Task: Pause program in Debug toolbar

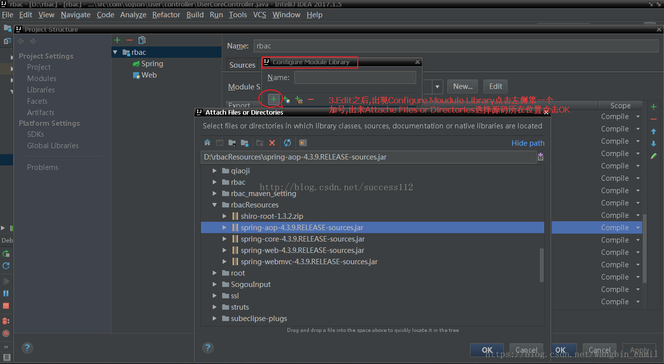Action: point(6,293)
